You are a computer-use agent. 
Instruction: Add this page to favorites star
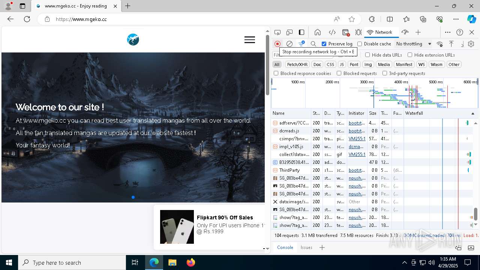tap(351, 19)
